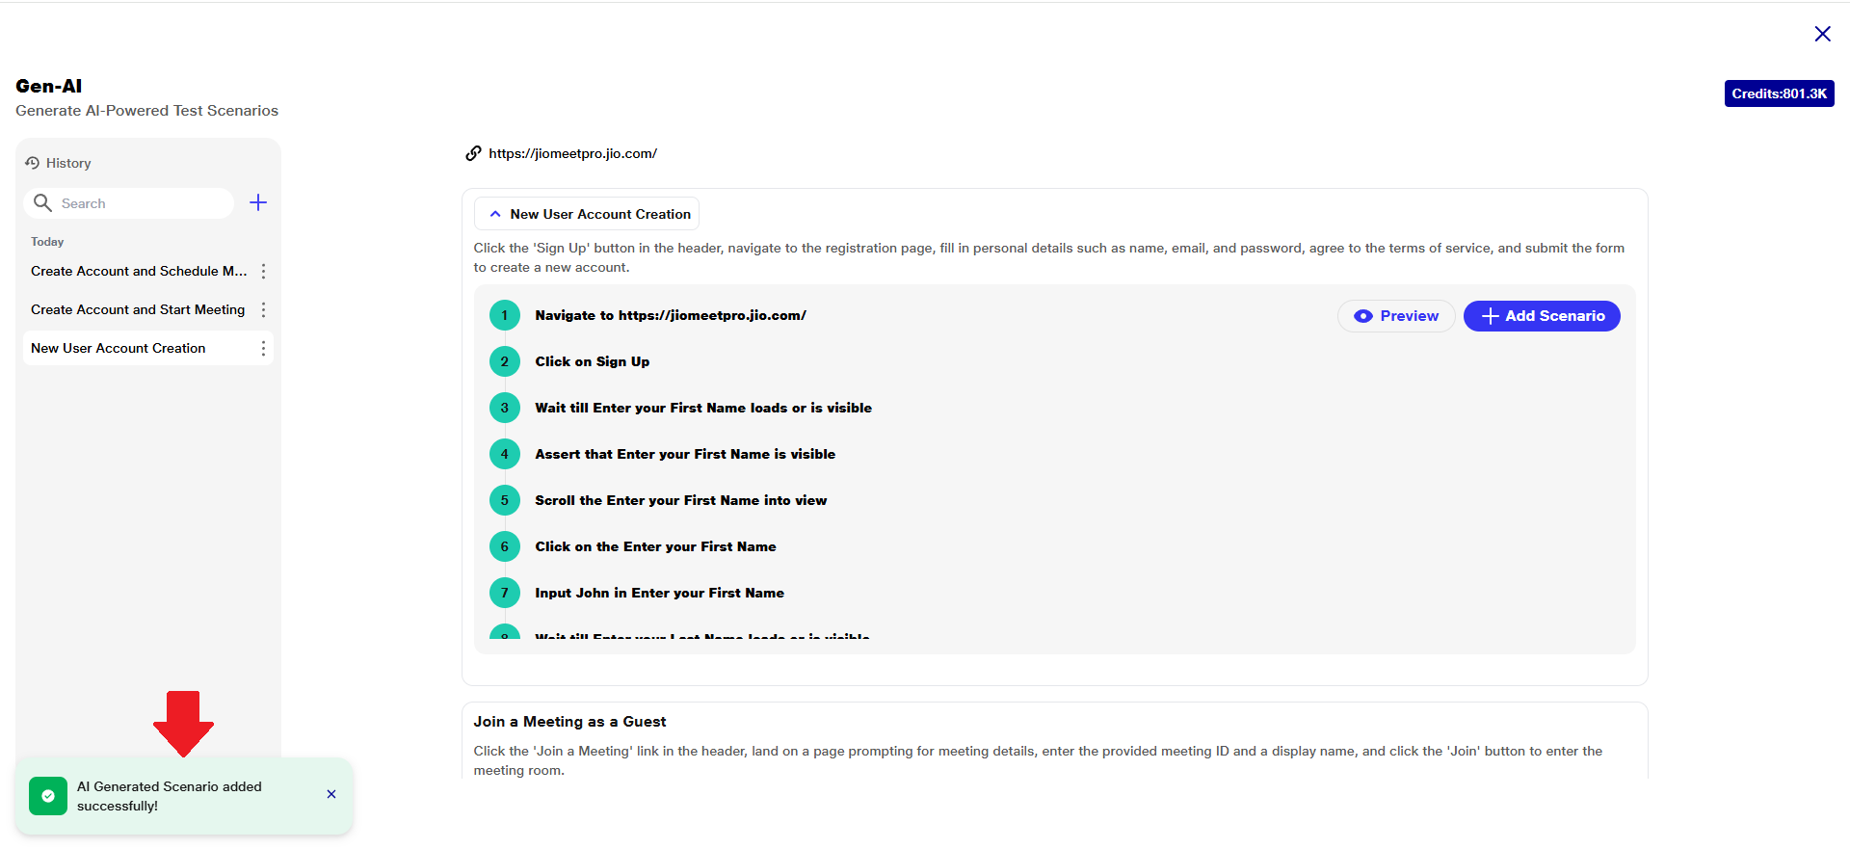
Task: Close the Gen-AI panel
Action: pos(1822,34)
